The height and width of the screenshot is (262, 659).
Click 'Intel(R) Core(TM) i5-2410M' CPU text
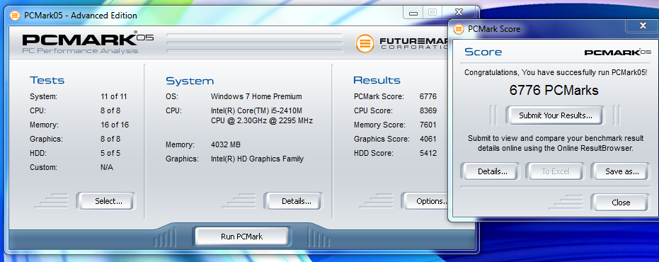tap(257, 110)
